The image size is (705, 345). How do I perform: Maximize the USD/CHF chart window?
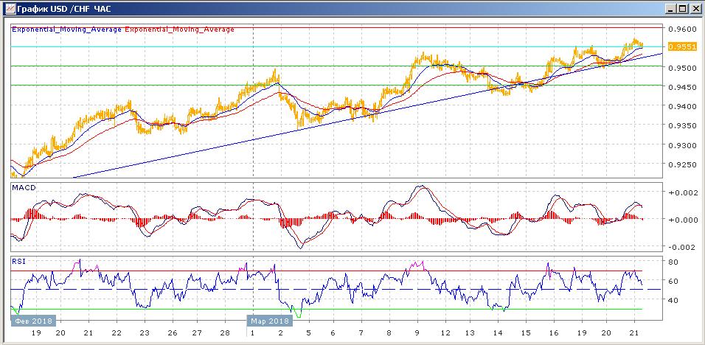tap(683, 8)
